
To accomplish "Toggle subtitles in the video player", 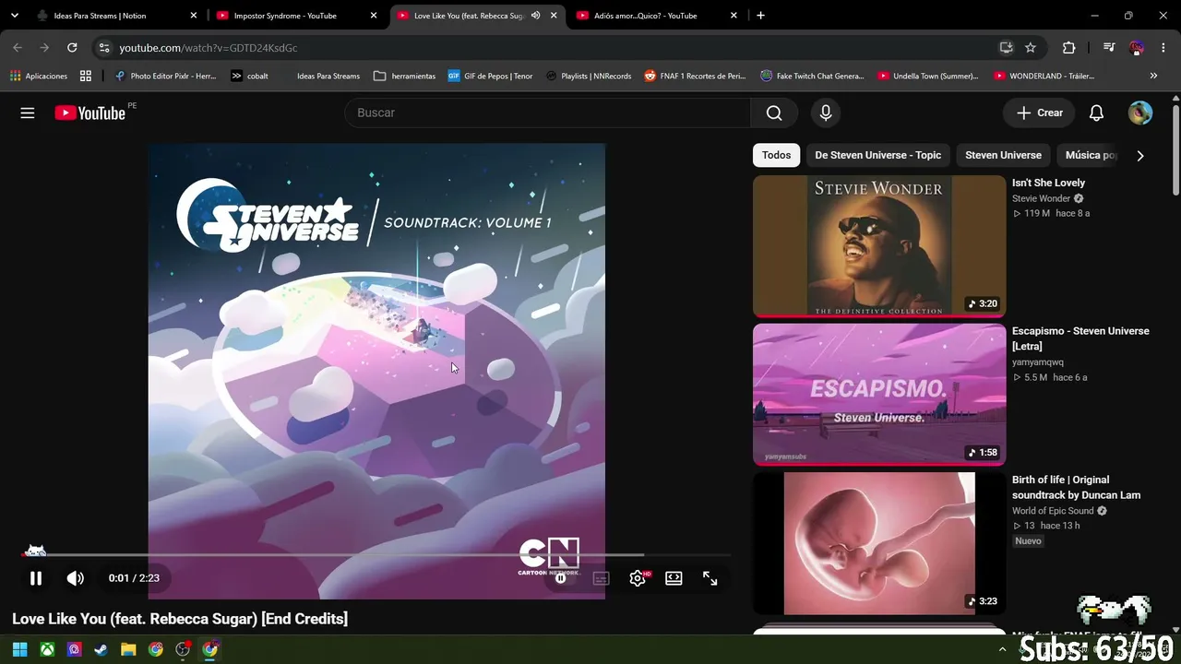I will [601, 578].
